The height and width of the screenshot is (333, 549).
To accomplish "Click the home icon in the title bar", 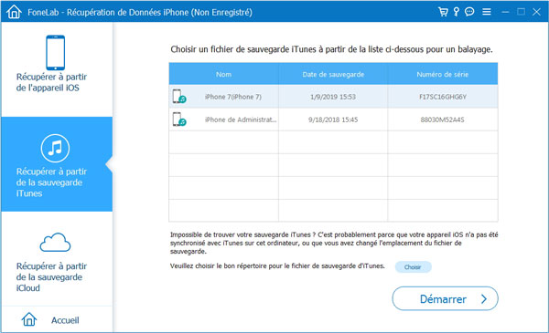I will [14, 12].
